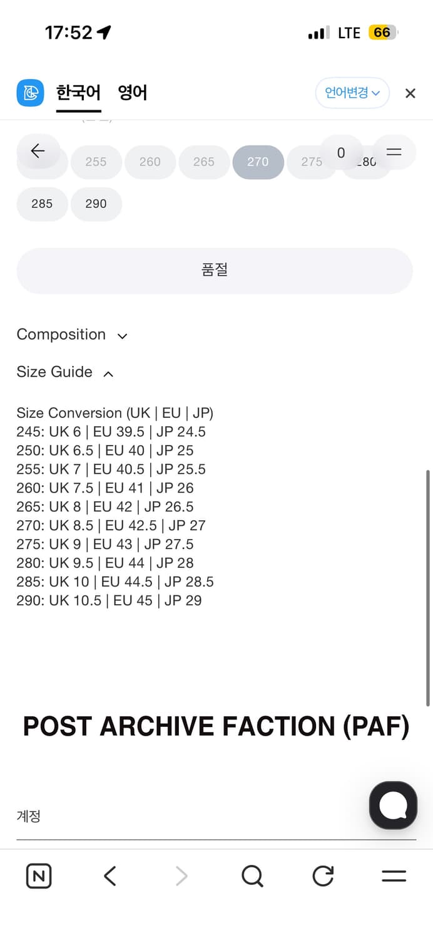Open the browser menu via hamburger icon
Screen dimensions: 433x940
point(394,876)
